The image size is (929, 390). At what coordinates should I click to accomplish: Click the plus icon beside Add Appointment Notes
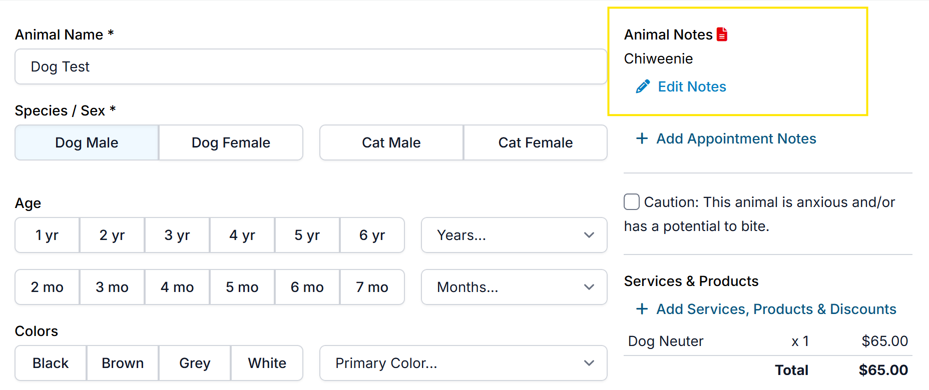coord(642,138)
